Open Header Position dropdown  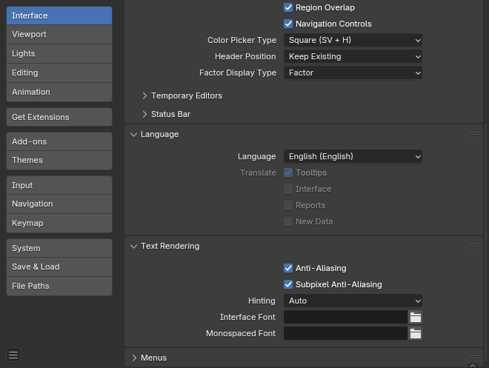[353, 56]
